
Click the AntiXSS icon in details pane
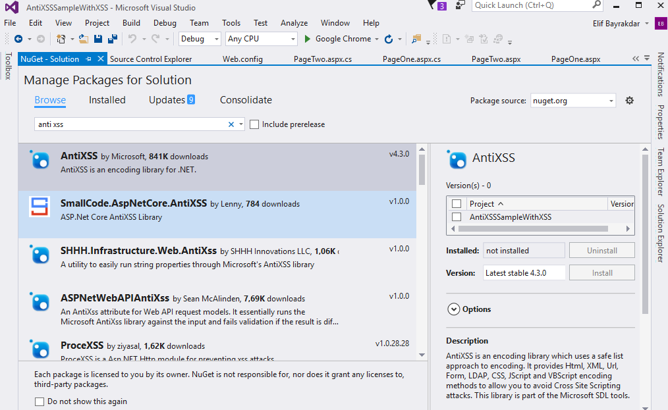coord(457,160)
